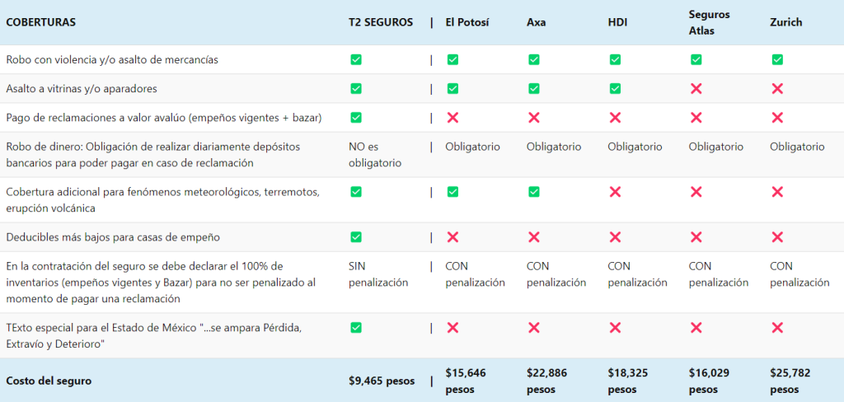The image size is (844, 402).
Task: Click the Seguros Atlas column header
Action: pos(709,22)
